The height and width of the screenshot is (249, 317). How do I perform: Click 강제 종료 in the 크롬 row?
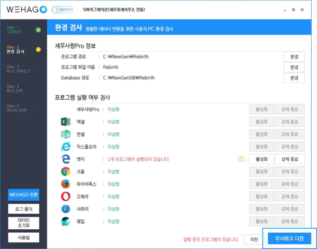[290, 172]
